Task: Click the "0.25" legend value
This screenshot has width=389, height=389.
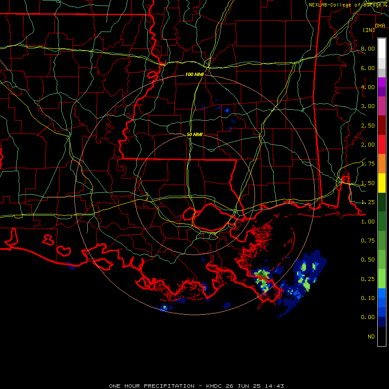Action: coord(368,279)
